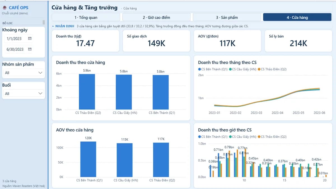336x189 pixels.
Task: Expand the Buổi filter dropdown
Action: click(24, 94)
